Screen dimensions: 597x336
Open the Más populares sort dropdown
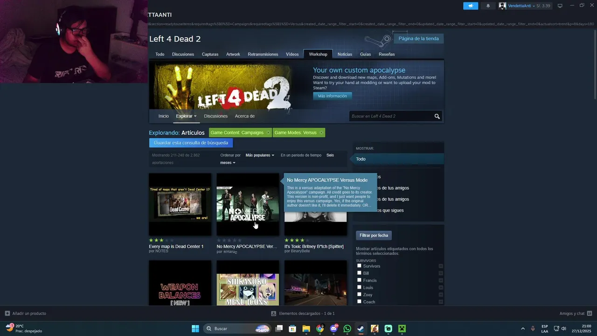point(260,155)
